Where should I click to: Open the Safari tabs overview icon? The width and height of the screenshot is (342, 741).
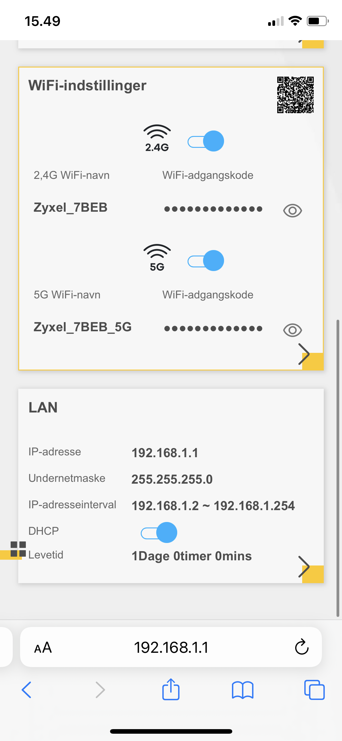pyautogui.click(x=314, y=690)
